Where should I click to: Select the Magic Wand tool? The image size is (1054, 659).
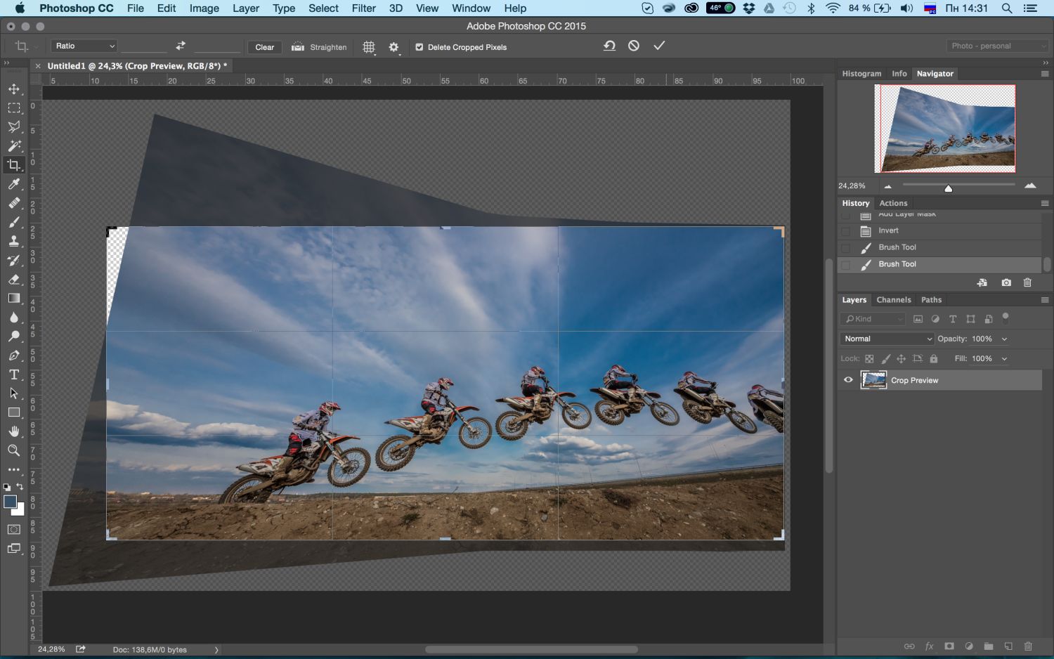[x=14, y=146]
